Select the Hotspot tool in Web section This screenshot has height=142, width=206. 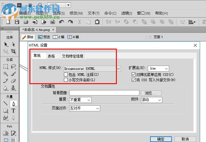6,133
